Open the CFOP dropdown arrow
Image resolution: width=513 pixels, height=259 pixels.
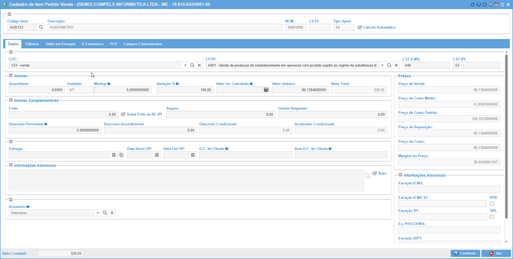(x=382, y=65)
